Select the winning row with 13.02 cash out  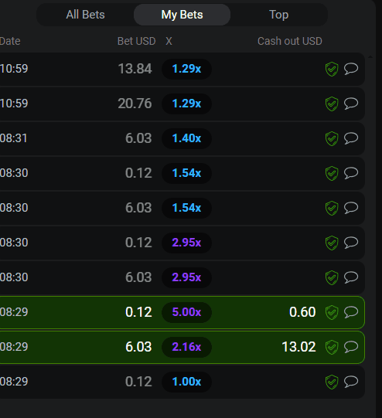click(182, 348)
